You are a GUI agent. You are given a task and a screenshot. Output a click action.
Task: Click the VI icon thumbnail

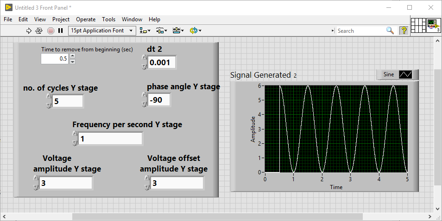434,25
